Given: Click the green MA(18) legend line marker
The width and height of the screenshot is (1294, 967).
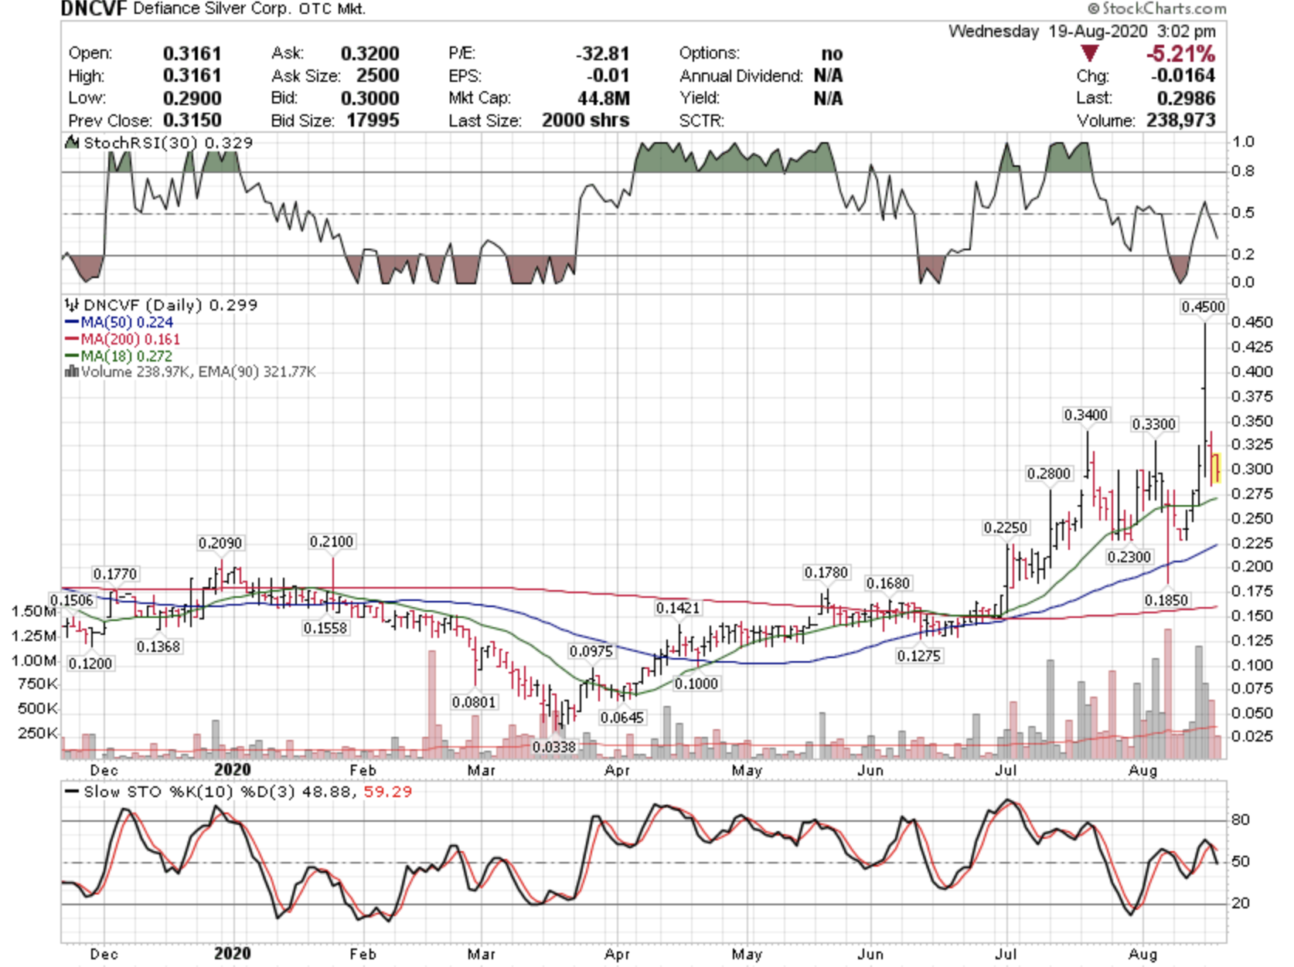Looking at the screenshot, I should [72, 356].
